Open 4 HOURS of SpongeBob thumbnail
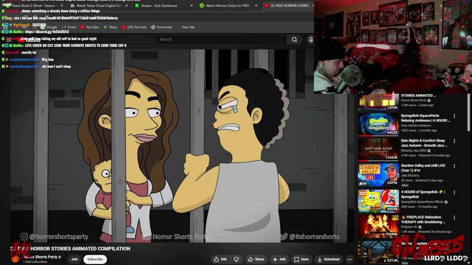Screen dimensions: 472x265 click(378, 201)
